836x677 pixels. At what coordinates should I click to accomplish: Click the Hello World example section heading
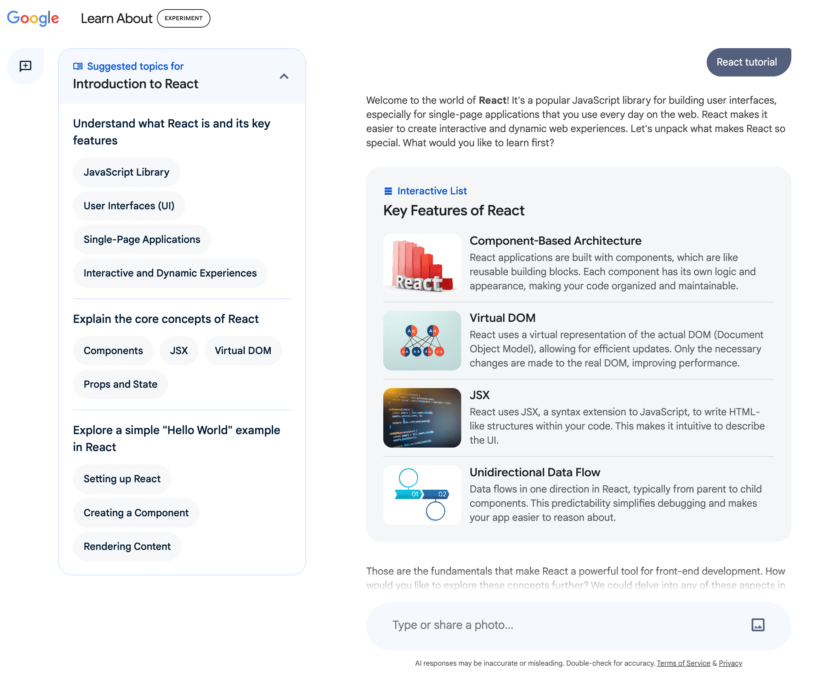point(176,438)
